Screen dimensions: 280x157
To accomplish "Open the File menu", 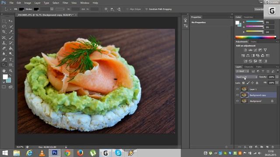I will (11, 3).
